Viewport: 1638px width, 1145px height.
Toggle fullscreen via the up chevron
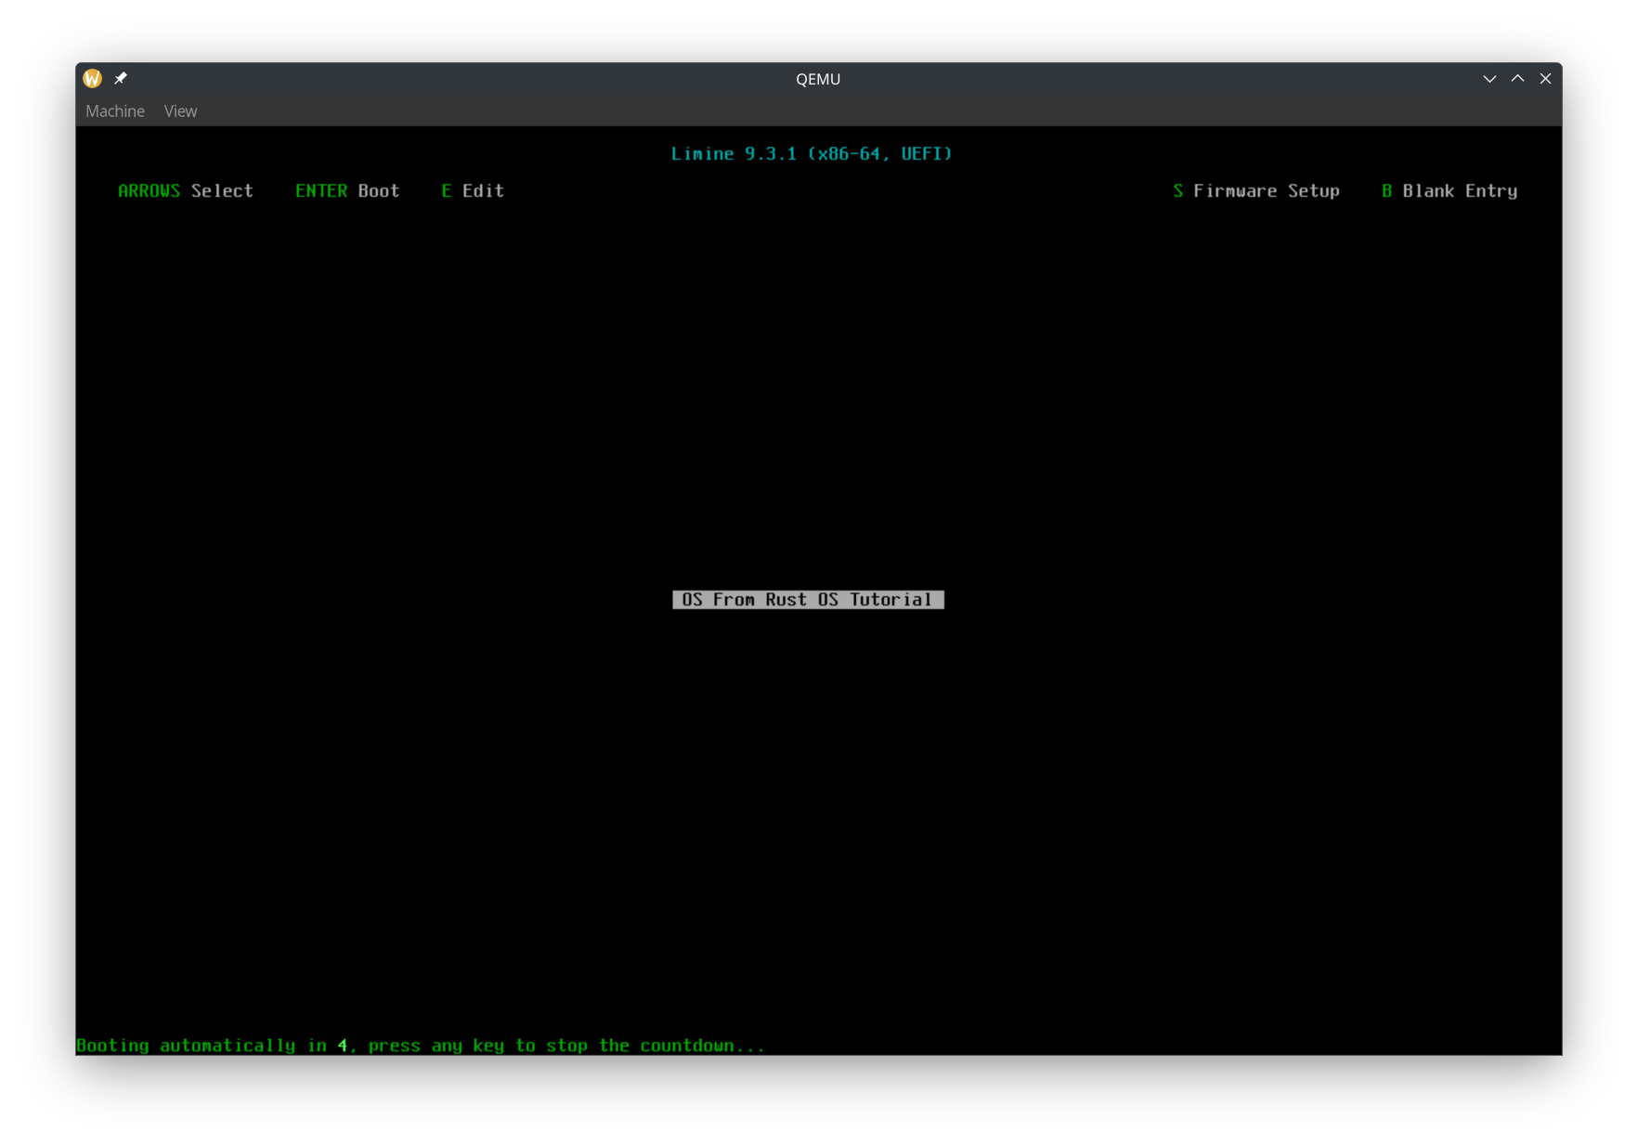1518,78
